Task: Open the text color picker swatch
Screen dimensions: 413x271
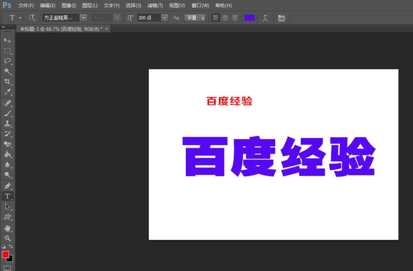Action: click(249, 18)
